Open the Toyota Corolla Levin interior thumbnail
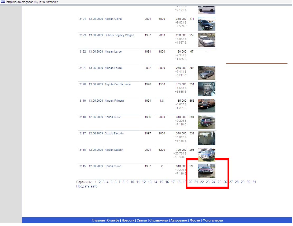 click(x=206, y=89)
